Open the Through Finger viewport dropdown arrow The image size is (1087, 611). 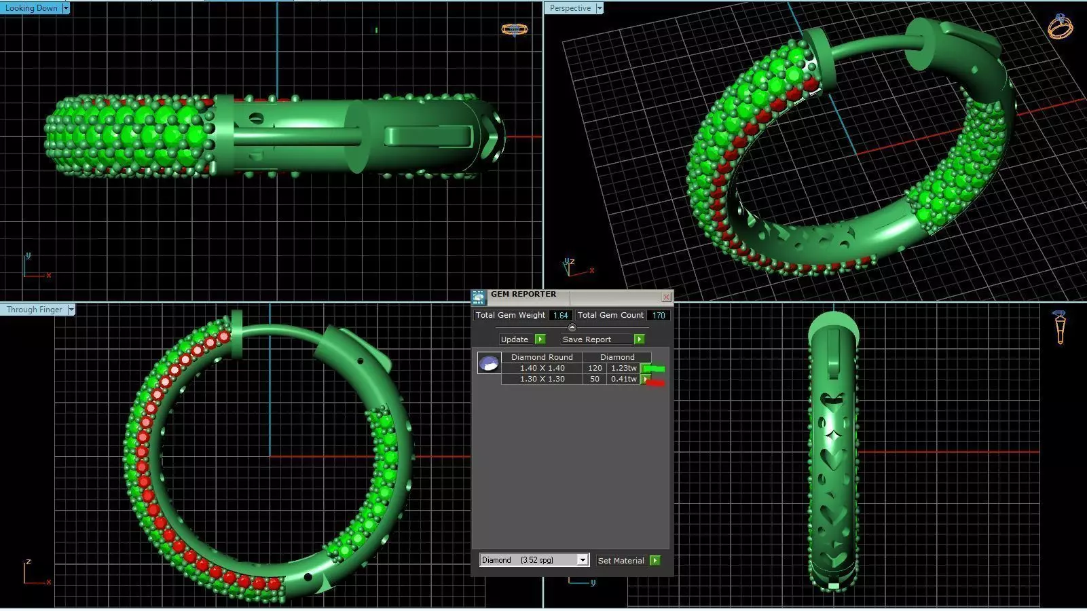(x=71, y=310)
